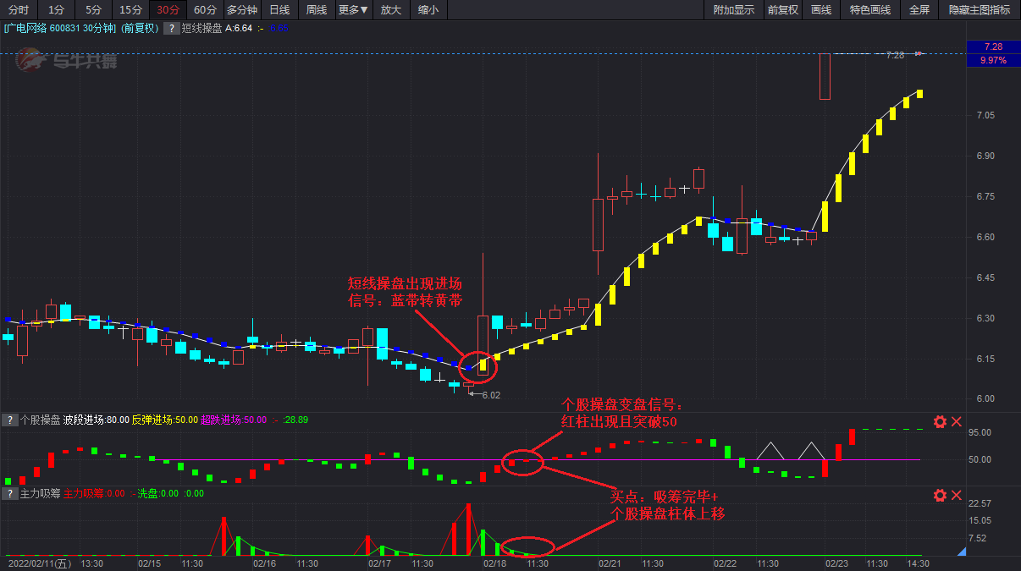Click the 波段进场:80.00 value
1021x571 pixels.
coord(96,420)
